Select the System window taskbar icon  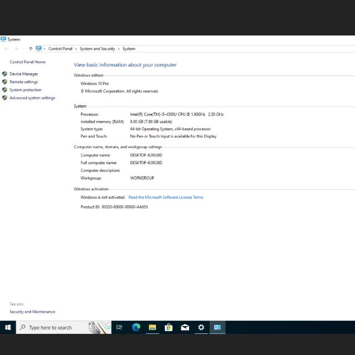217,327
